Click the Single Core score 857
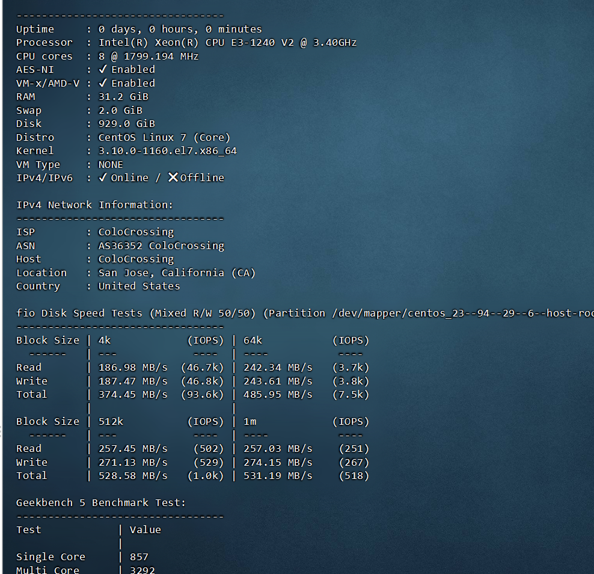This screenshot has width=594, height=574. (x=139, y=557)
